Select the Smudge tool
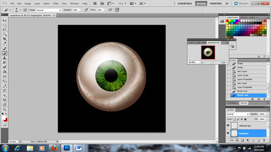This screenshot has height=152, width=271. click(4, 76)
